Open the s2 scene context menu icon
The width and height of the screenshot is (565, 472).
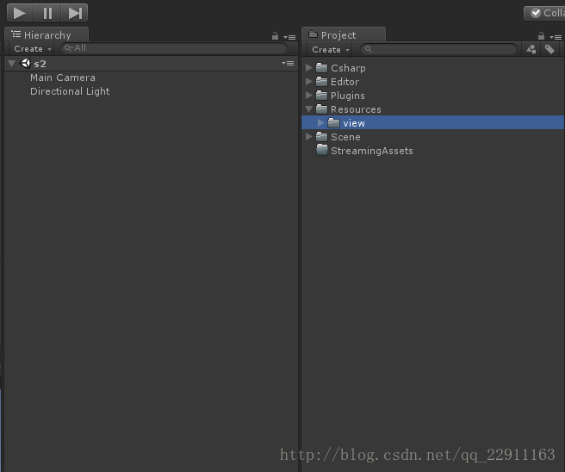click(288, 64)
